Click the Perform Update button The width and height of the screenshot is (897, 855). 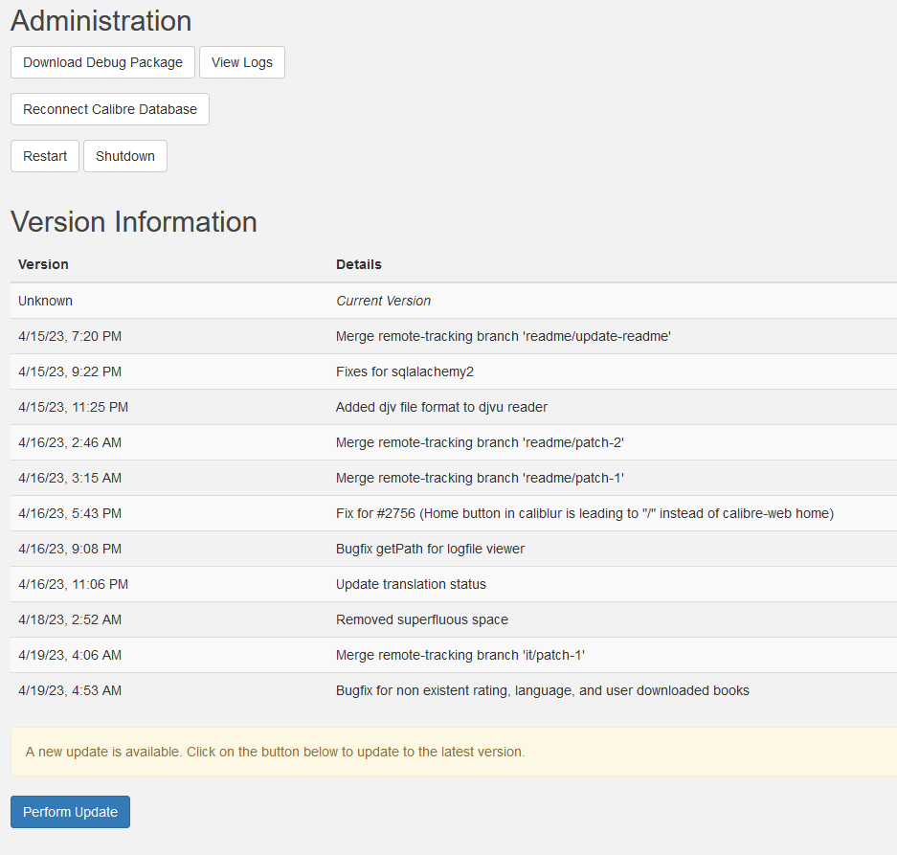(x=69, y=811)
